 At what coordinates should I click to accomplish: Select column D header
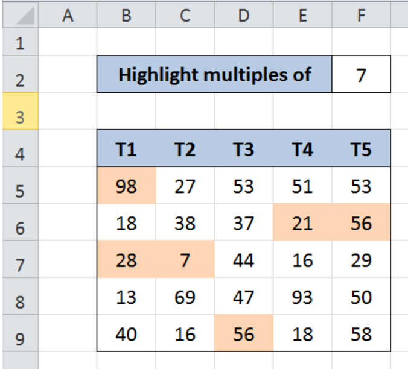pos(244,15)
